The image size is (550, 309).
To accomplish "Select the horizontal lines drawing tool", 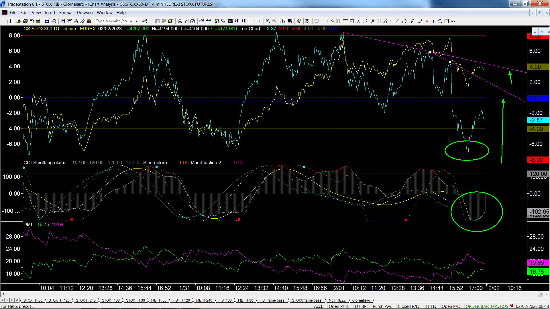I will pyautogui.click(x=345, y=21).
